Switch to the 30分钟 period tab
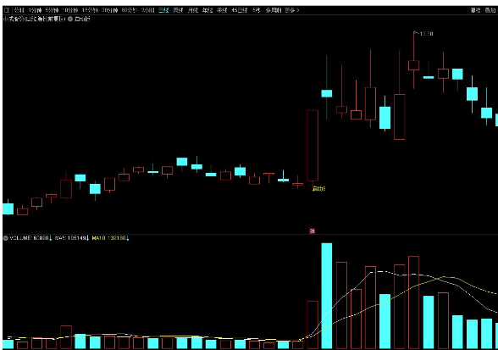The width and height of the screenshot is (498, 350). click(110, 10)
